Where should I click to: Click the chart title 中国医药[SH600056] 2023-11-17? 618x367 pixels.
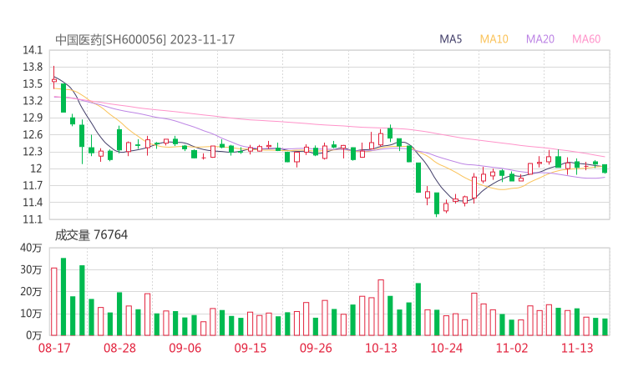(x=144, y=39)
